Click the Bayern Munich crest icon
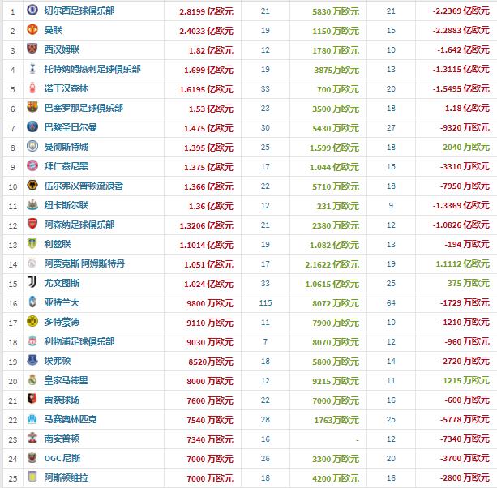This screenshot has width=497, height=488. (x=32, y=166)
